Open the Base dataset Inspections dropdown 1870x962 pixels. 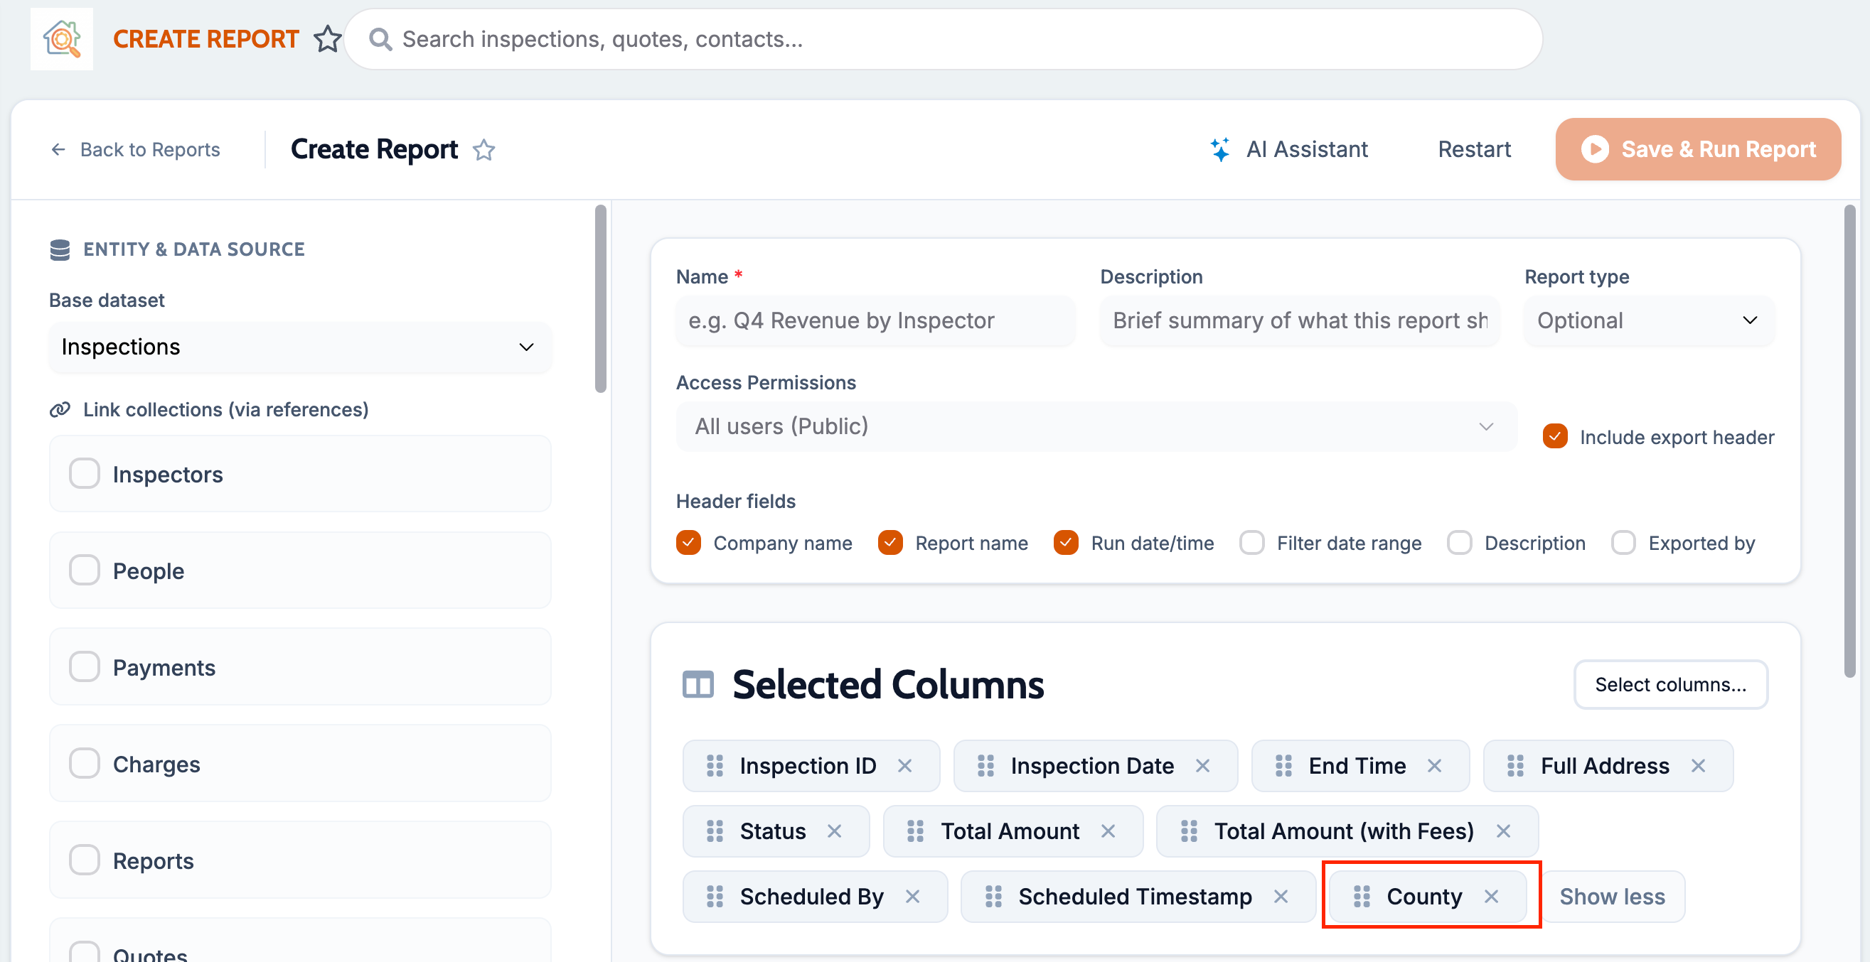click(x=300, y=347)
